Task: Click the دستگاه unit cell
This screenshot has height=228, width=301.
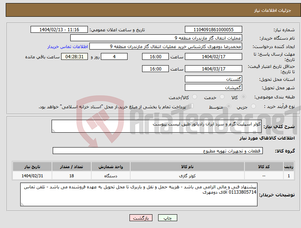Action: (x=111, y=176)
